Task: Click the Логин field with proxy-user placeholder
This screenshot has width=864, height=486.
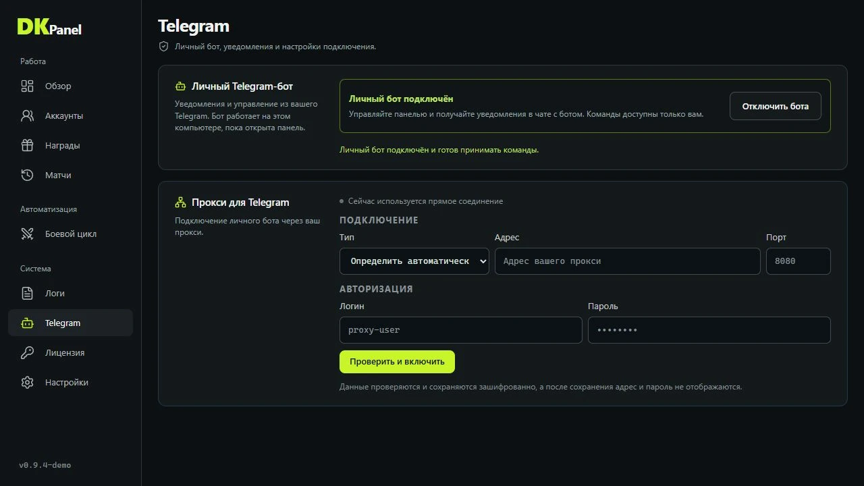Action: tap(461, 330)
